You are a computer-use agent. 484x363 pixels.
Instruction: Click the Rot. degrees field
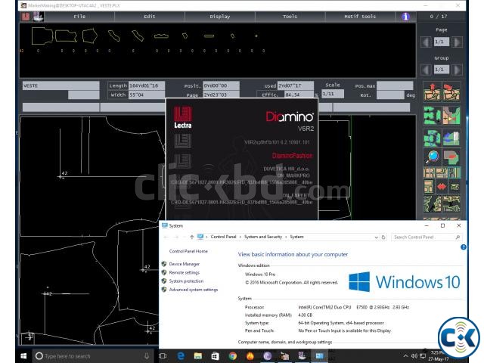390,95
